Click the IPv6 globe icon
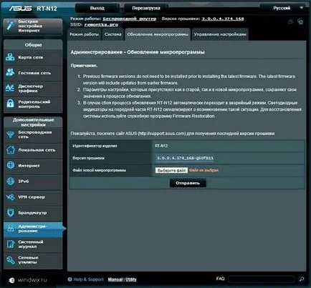Image resolution: width=311 pixels, height=288 pixels. 10,182
